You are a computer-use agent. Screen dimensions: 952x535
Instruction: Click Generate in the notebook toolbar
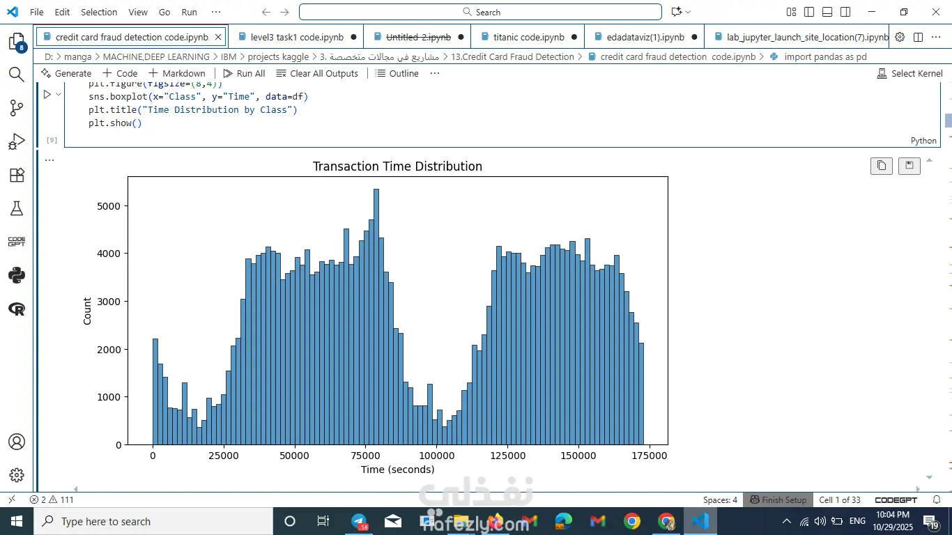coord(66,73)
